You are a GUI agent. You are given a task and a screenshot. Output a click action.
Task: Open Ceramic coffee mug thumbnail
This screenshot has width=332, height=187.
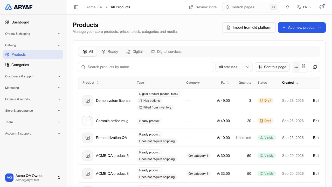click(x=88, y=121)
